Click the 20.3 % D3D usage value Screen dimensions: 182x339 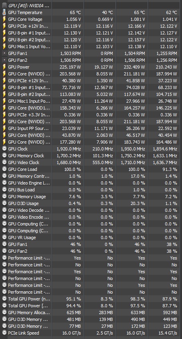138,203
